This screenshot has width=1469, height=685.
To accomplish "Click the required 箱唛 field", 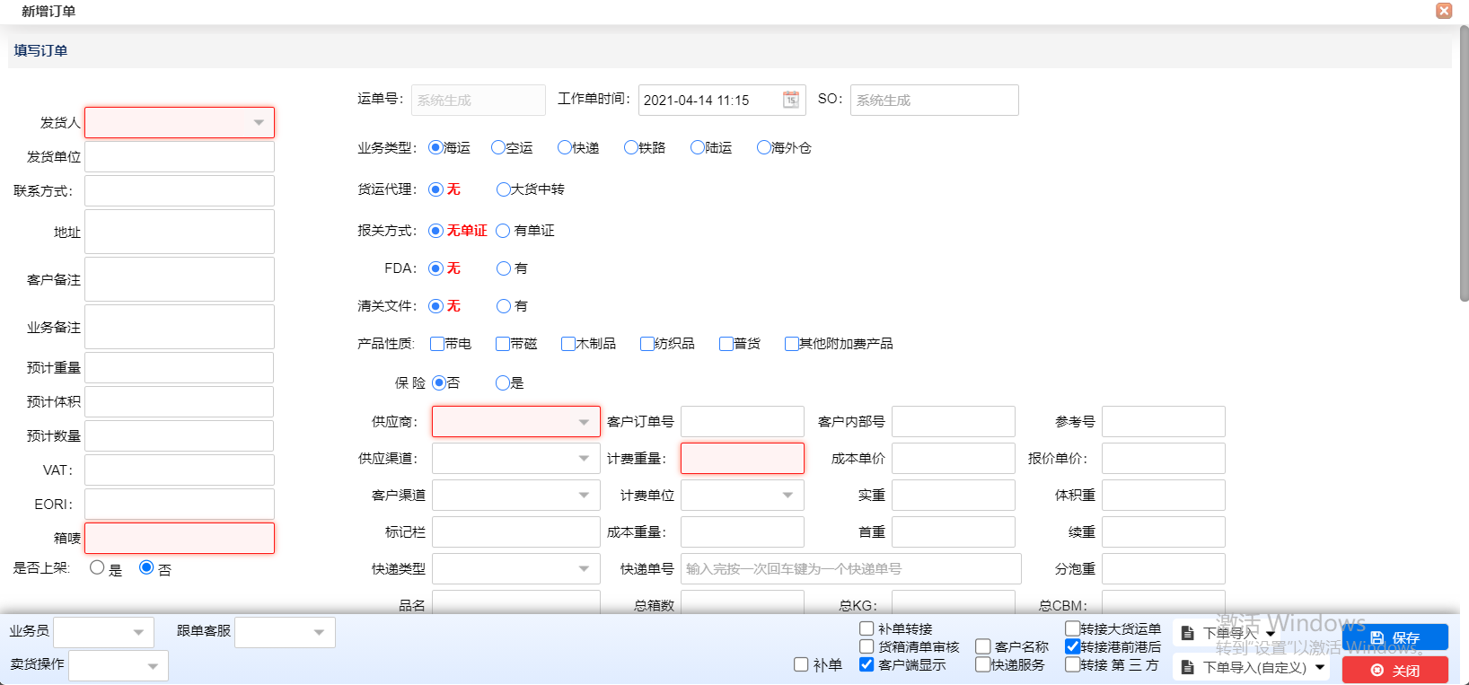I will tap(180, 538).
